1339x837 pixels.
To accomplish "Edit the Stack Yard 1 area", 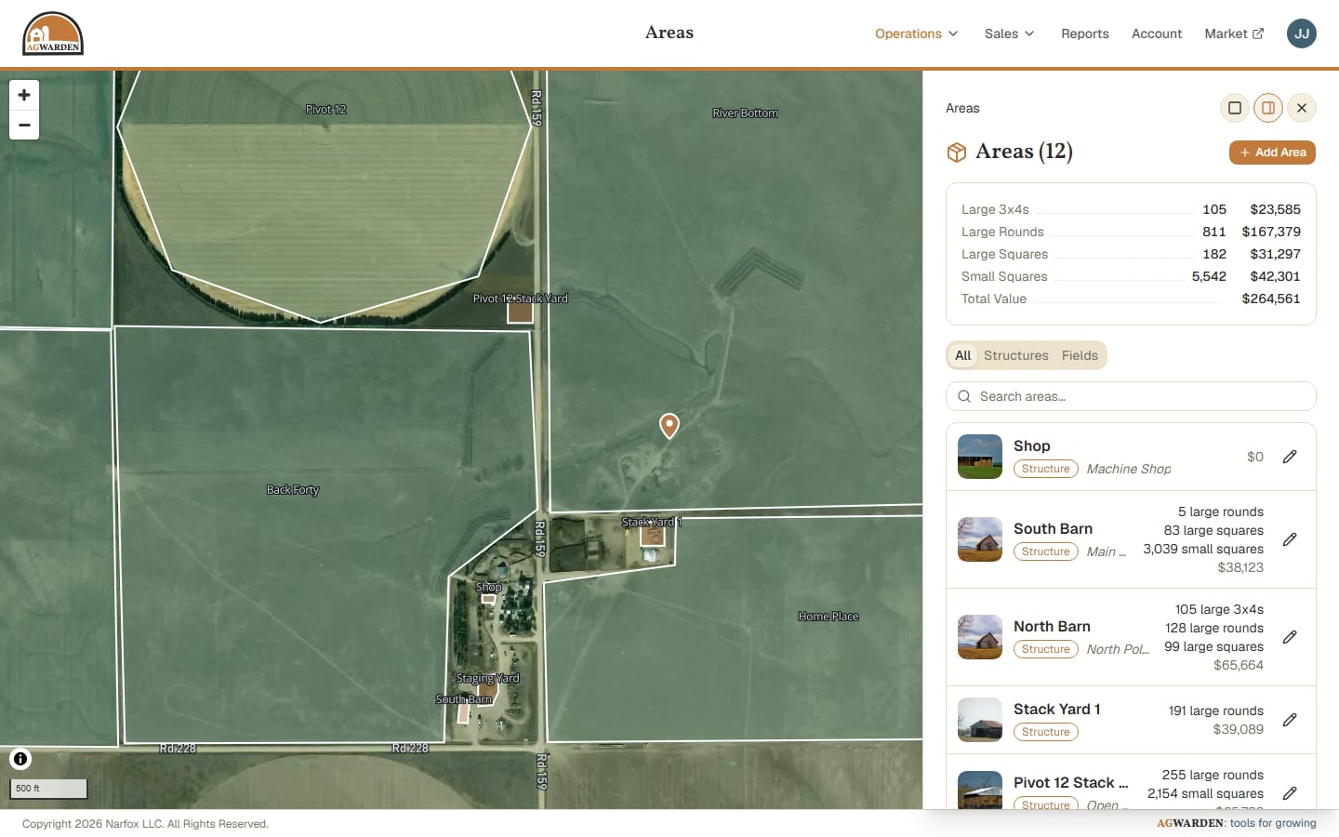I will click(x=1290, y=720).
